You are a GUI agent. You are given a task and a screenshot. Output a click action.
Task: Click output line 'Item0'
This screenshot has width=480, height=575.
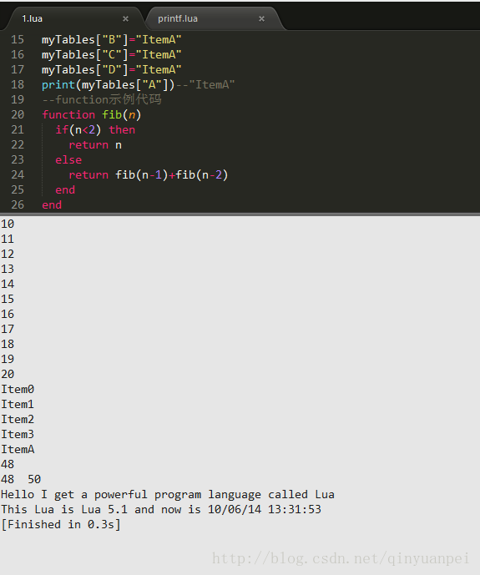(x=18, y=390)
